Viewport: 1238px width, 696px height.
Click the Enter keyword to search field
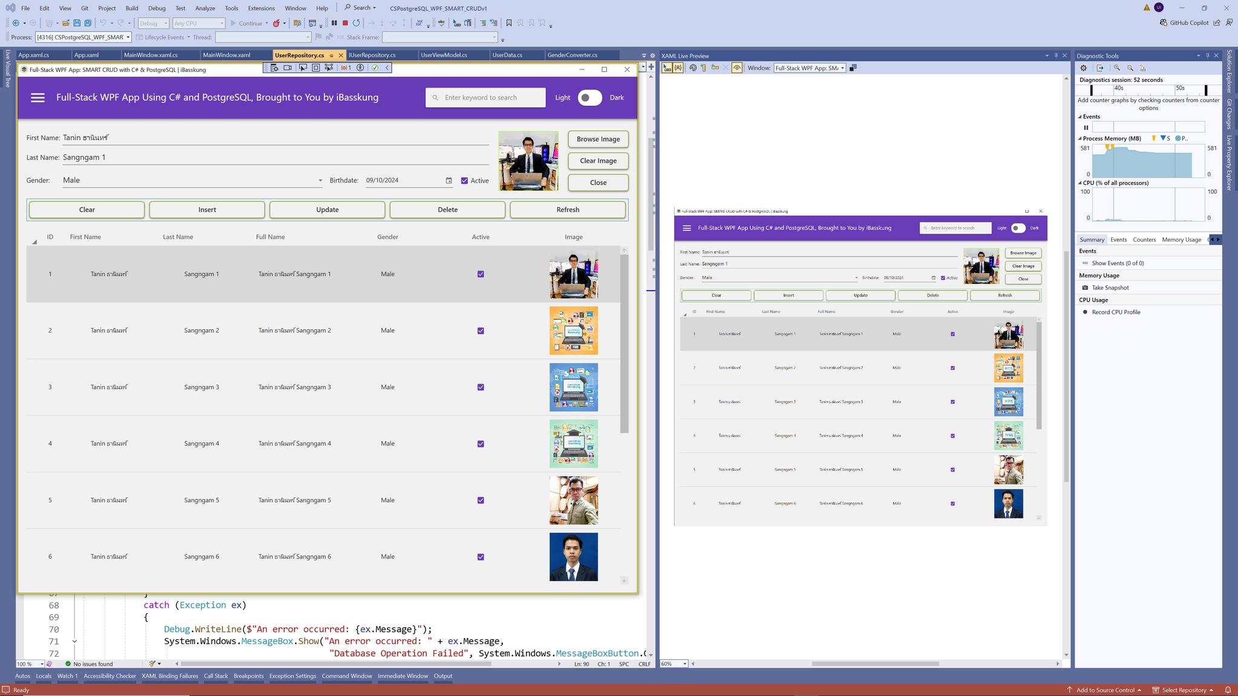485,97
